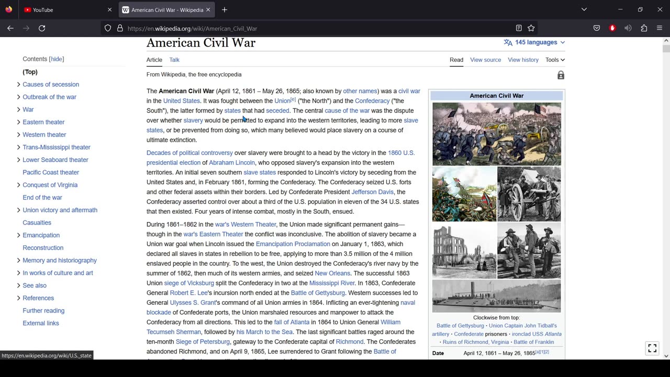This screenshot has height=377, width=670.
Task: Go to Reconstruction section
Action: pos(43,248)
